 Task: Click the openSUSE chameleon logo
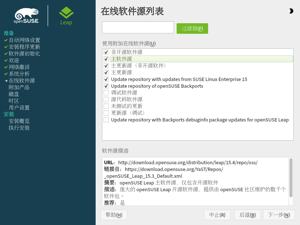tap(26, 16)
